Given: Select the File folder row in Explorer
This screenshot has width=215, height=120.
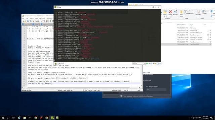Looking at the screenshot, I should coord(186,28).
